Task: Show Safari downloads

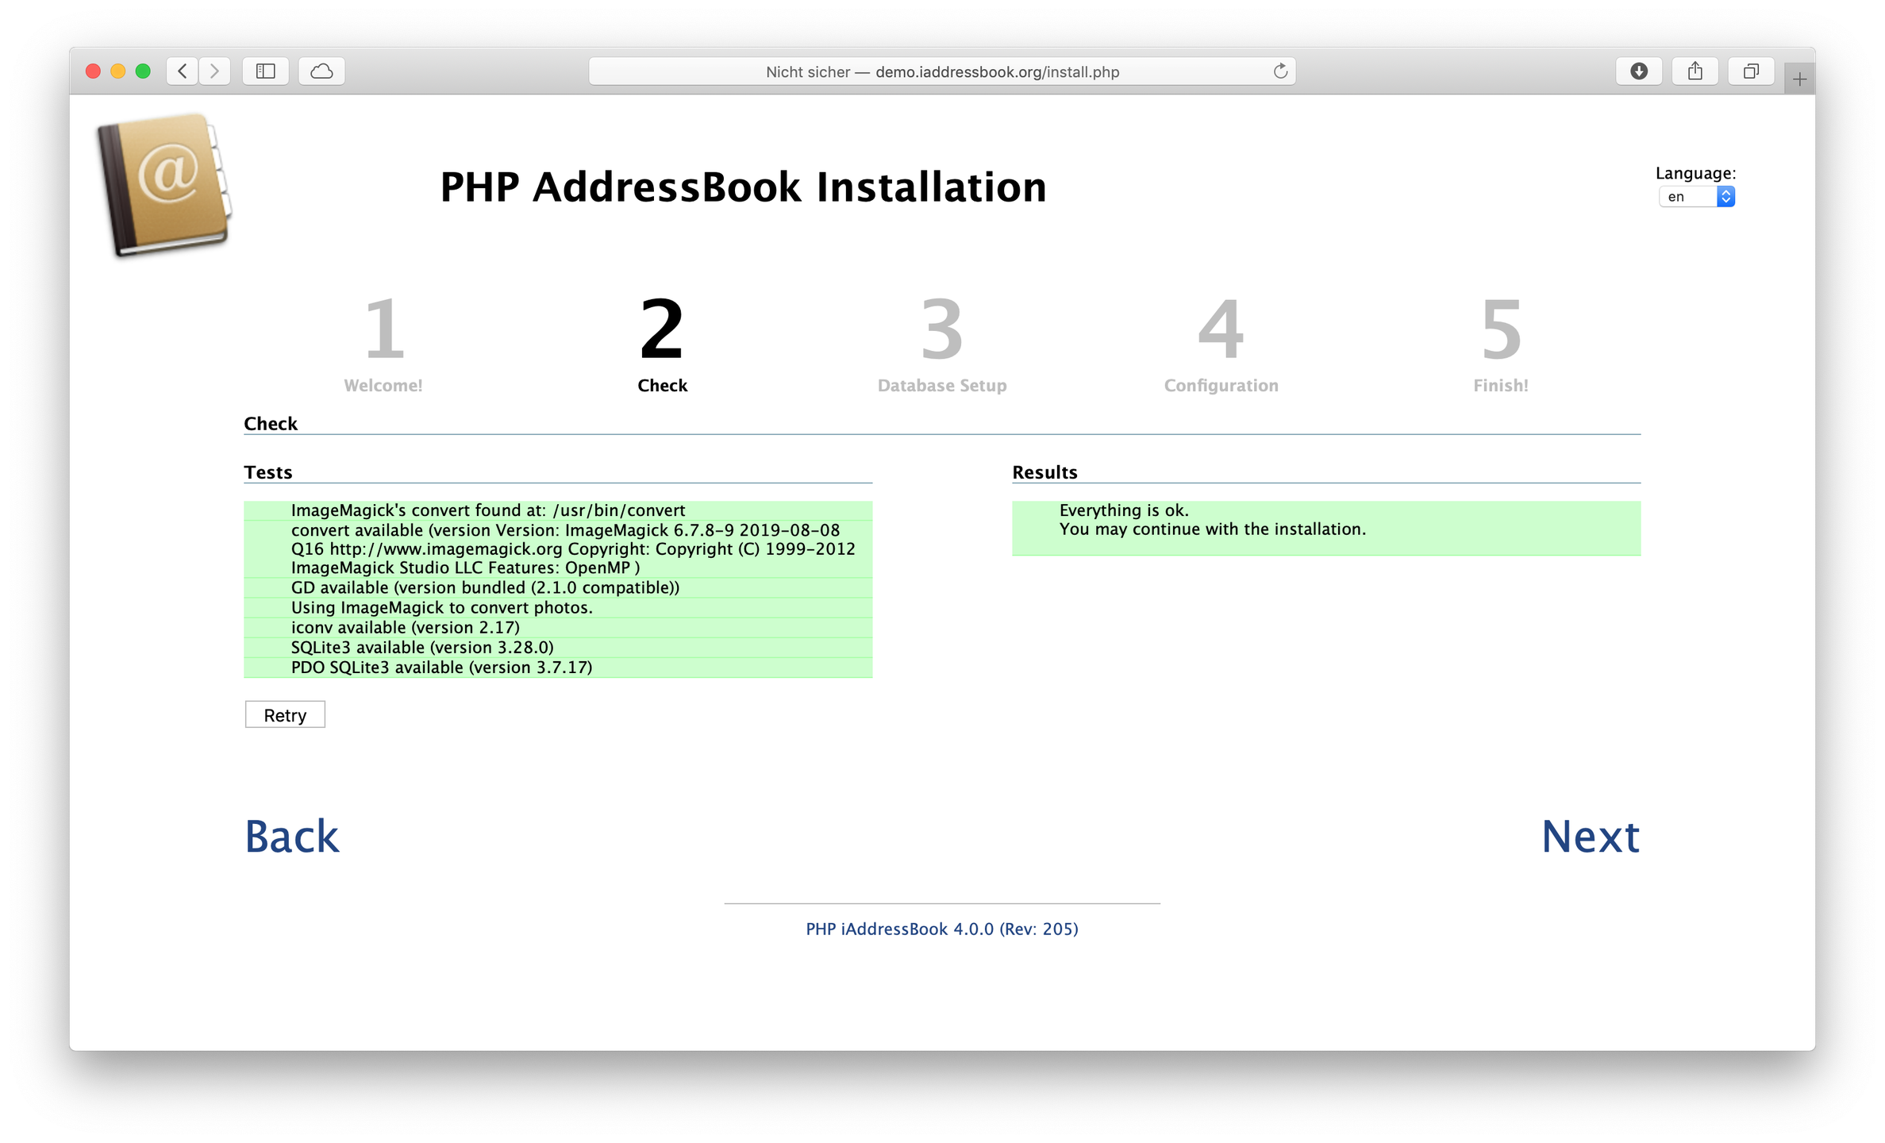Action: pos(1639,71)
